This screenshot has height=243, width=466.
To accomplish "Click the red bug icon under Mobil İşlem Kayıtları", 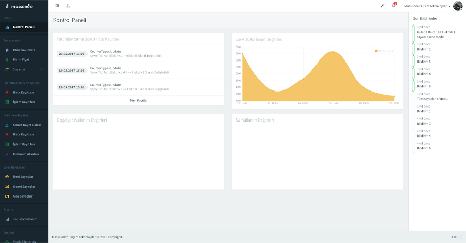I will (7, 134).
